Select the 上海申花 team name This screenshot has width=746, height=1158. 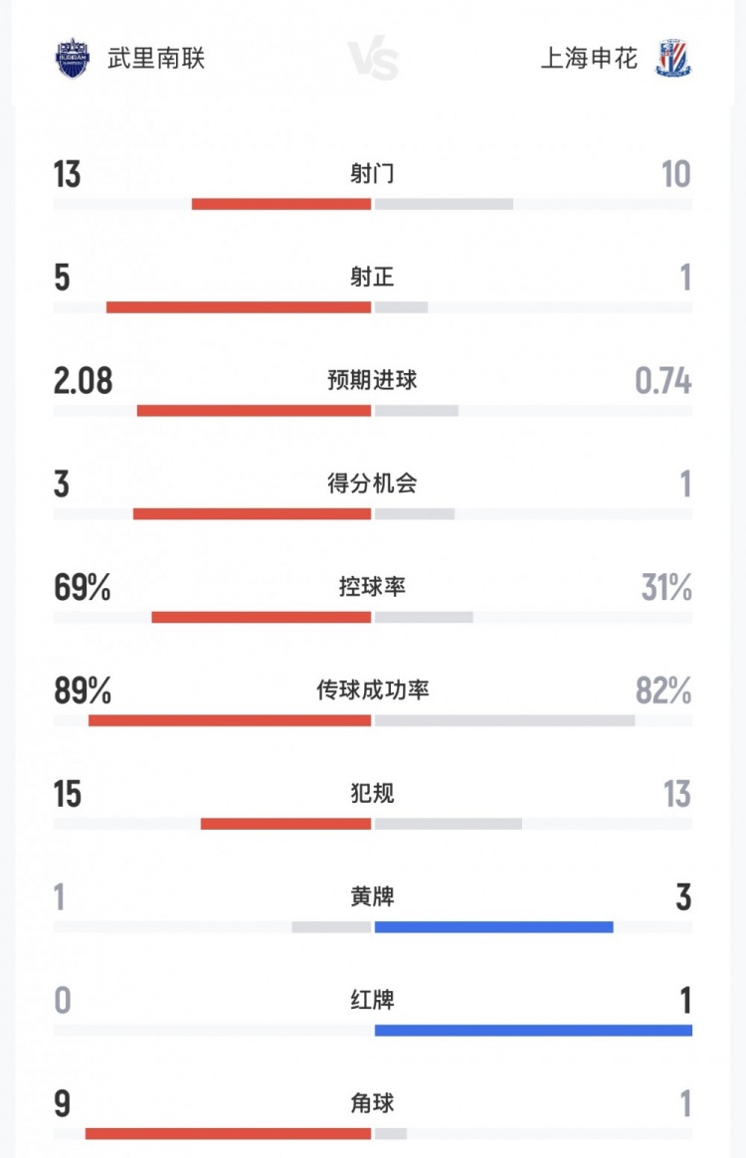(589, 59)
